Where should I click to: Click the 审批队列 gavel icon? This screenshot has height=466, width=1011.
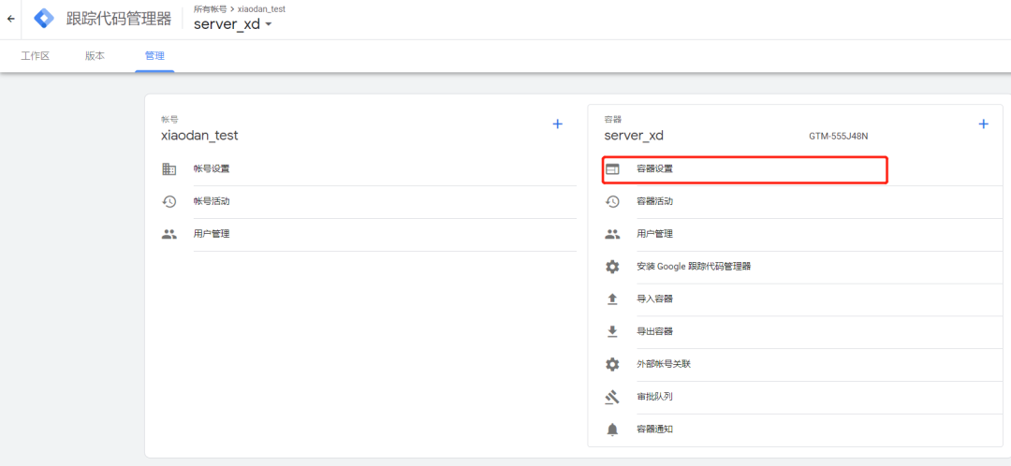[x=612, y=397]
